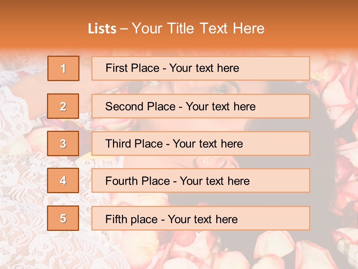Click the 'Your Title Text Here' heading text
This screenshot has width=358, height=269.
[x=198, y=28]
